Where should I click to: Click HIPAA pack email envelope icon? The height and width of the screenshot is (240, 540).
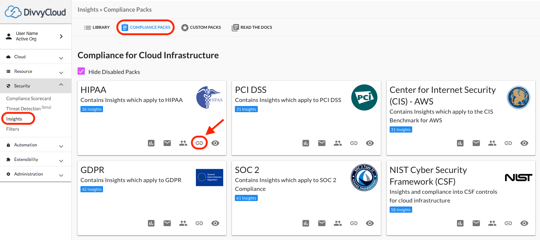point(167,143)
